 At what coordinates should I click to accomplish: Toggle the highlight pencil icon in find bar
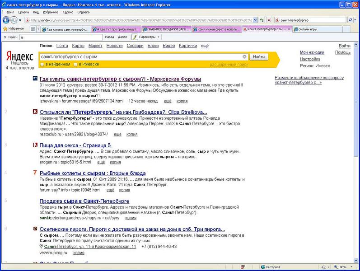134,37
